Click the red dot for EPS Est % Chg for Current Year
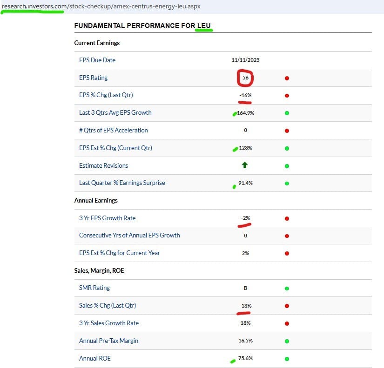Screen dimensions: 384x368 [x=287, y=253]
